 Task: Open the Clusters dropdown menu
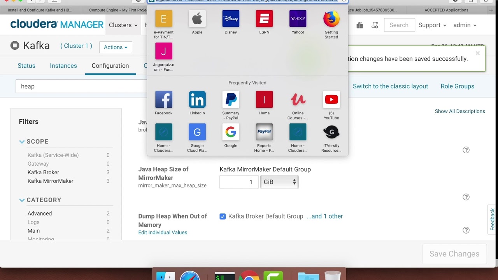(123, 25)
